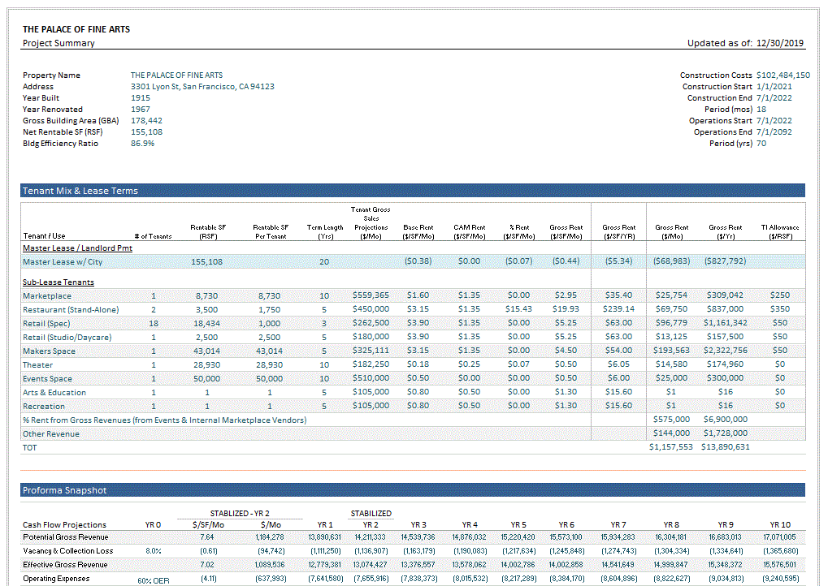Select the updated date 12/30/2019

pyautogui.click(x=779, y=43)
